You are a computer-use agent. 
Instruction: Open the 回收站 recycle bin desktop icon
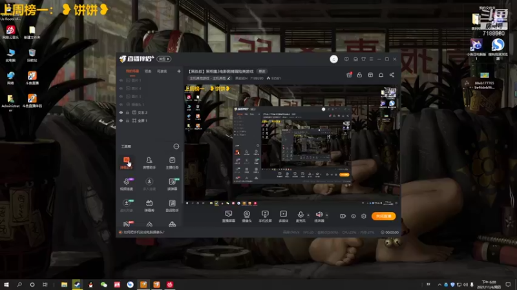tap(32, 55)
